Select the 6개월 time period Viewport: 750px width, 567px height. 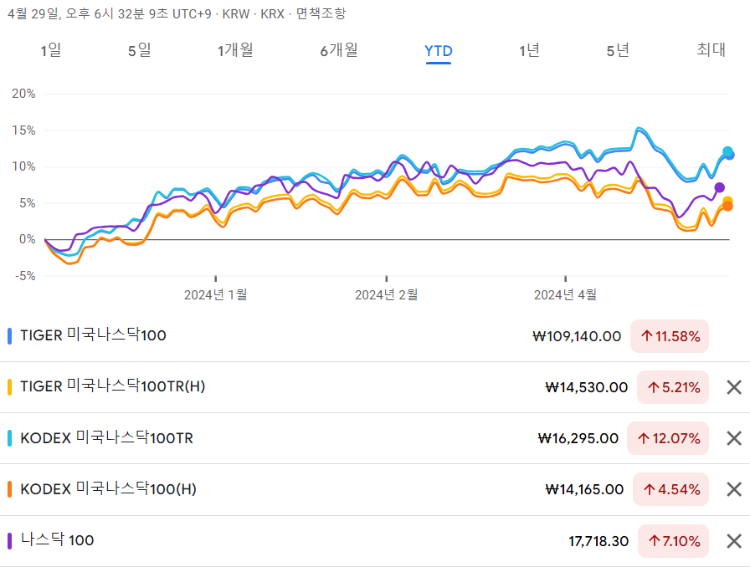[x=337, y=51]
